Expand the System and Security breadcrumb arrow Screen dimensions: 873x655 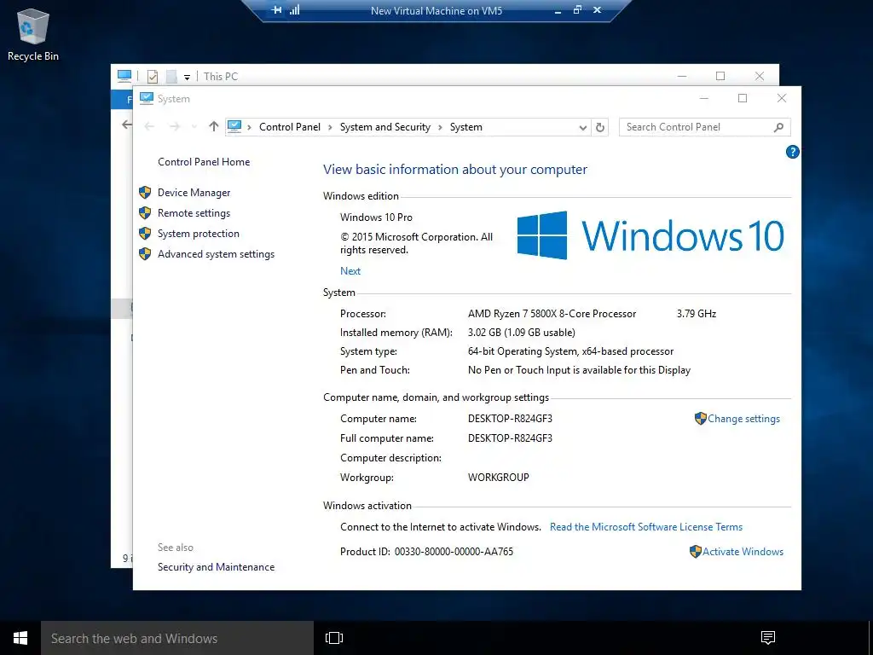pos(440,128)
